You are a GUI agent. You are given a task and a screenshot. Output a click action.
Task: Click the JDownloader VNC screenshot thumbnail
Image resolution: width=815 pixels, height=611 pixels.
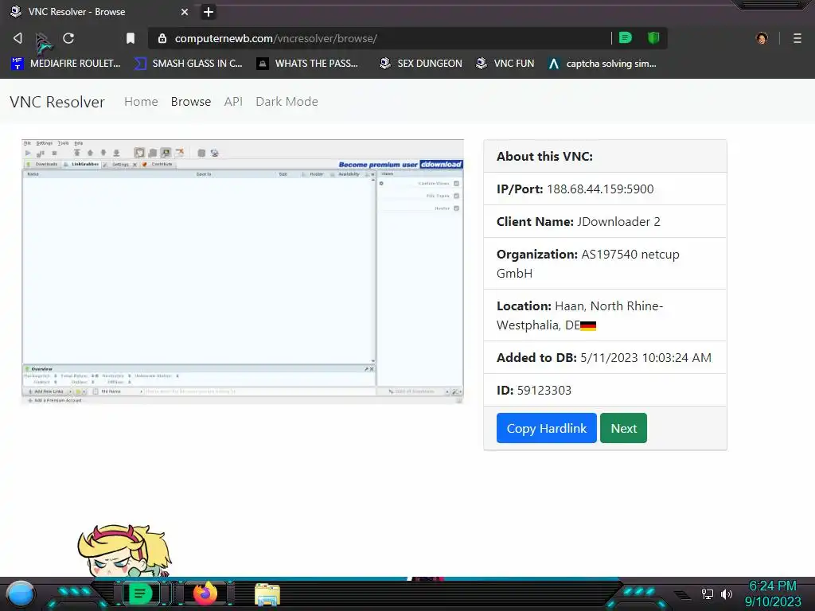242,271
